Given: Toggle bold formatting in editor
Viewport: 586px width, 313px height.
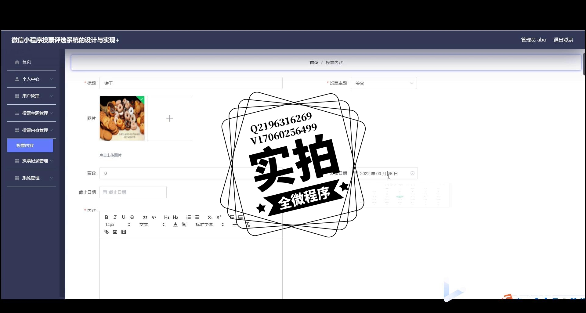Looking at the screenshot, I should (x=106, y=217).
